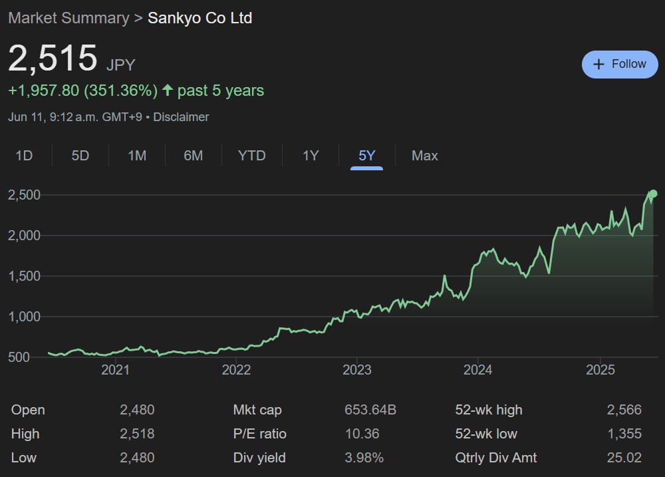Viewport: 665px width, 477px height.
Task: Select the 5D time range tab
Action: tap(80, 156)
